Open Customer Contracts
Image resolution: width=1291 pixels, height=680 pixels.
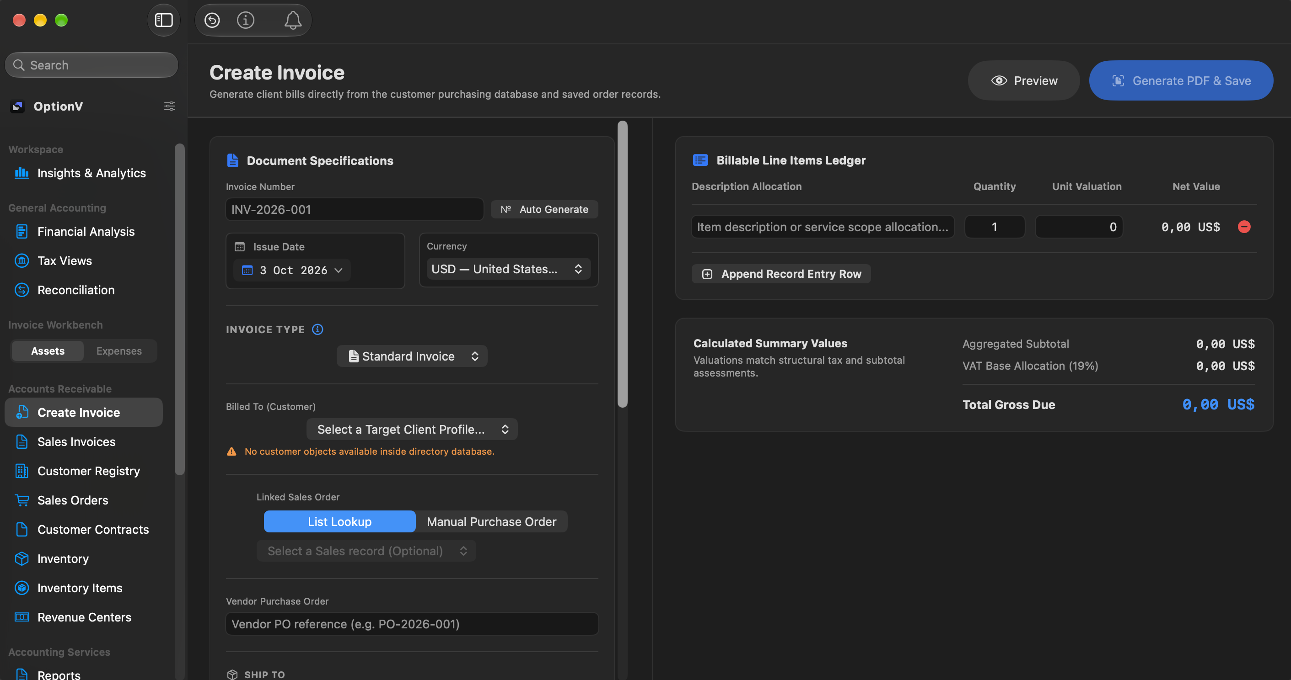pos(83,529)
